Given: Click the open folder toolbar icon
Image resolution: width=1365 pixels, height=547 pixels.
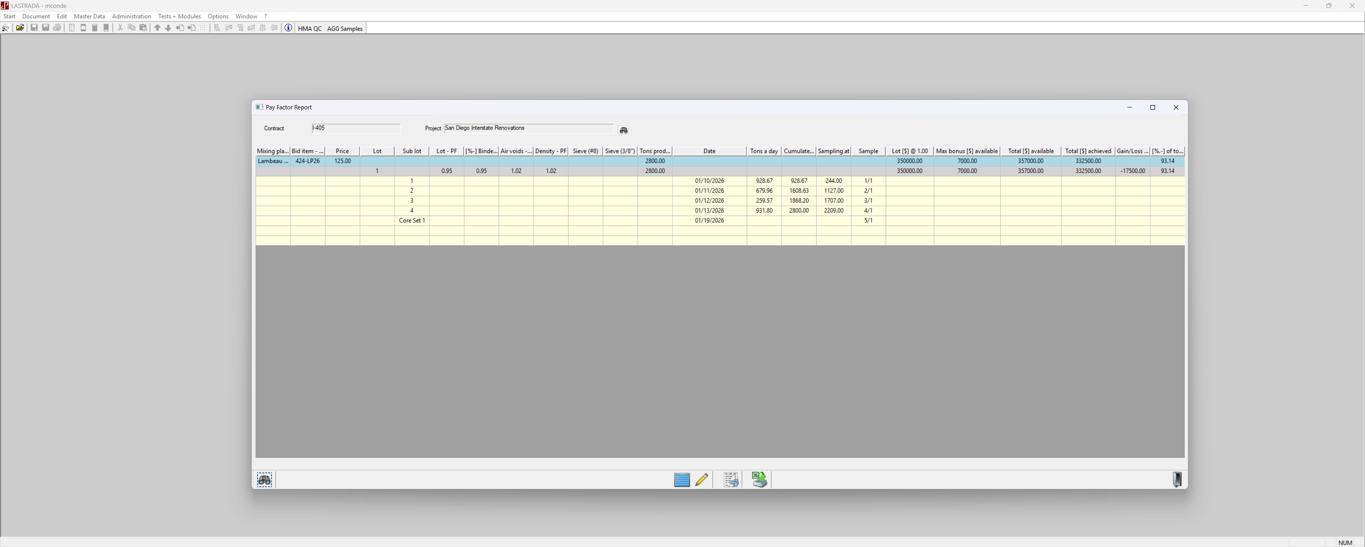Looking at the screenshot, I should tap(19, 28).
